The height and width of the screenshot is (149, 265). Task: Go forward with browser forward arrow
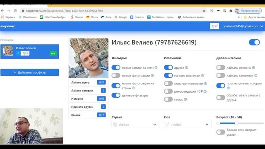pos(9,11)
